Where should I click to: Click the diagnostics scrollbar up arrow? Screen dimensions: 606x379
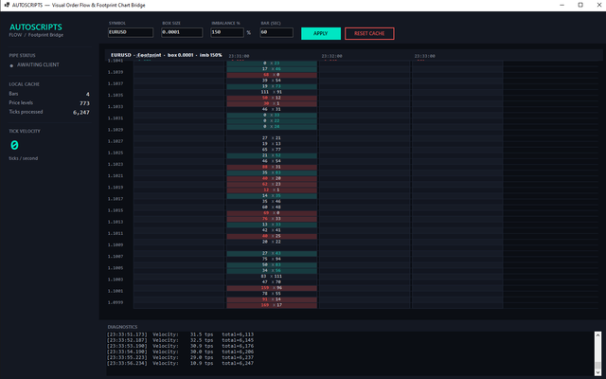pos(597,334)
